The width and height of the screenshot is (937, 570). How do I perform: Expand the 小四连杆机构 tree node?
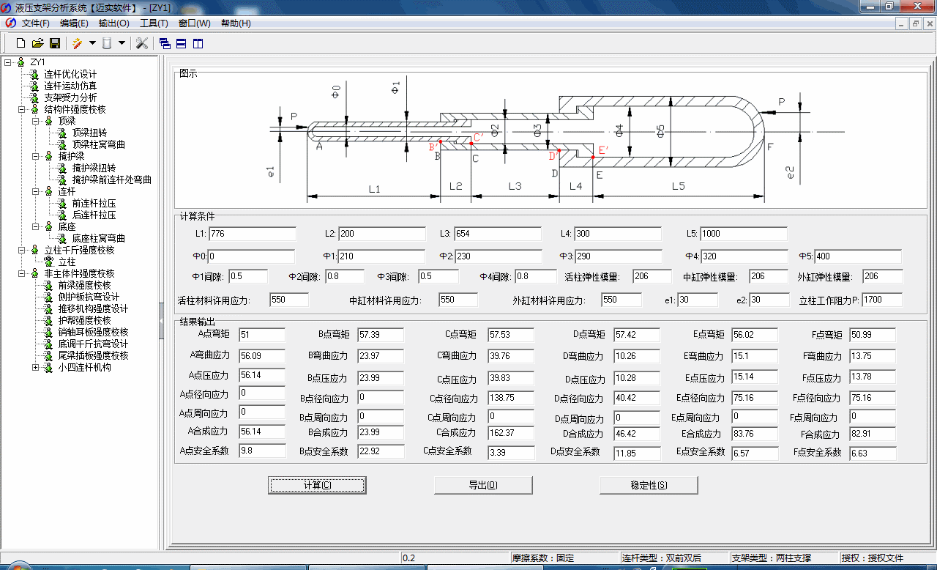point(36,367)
